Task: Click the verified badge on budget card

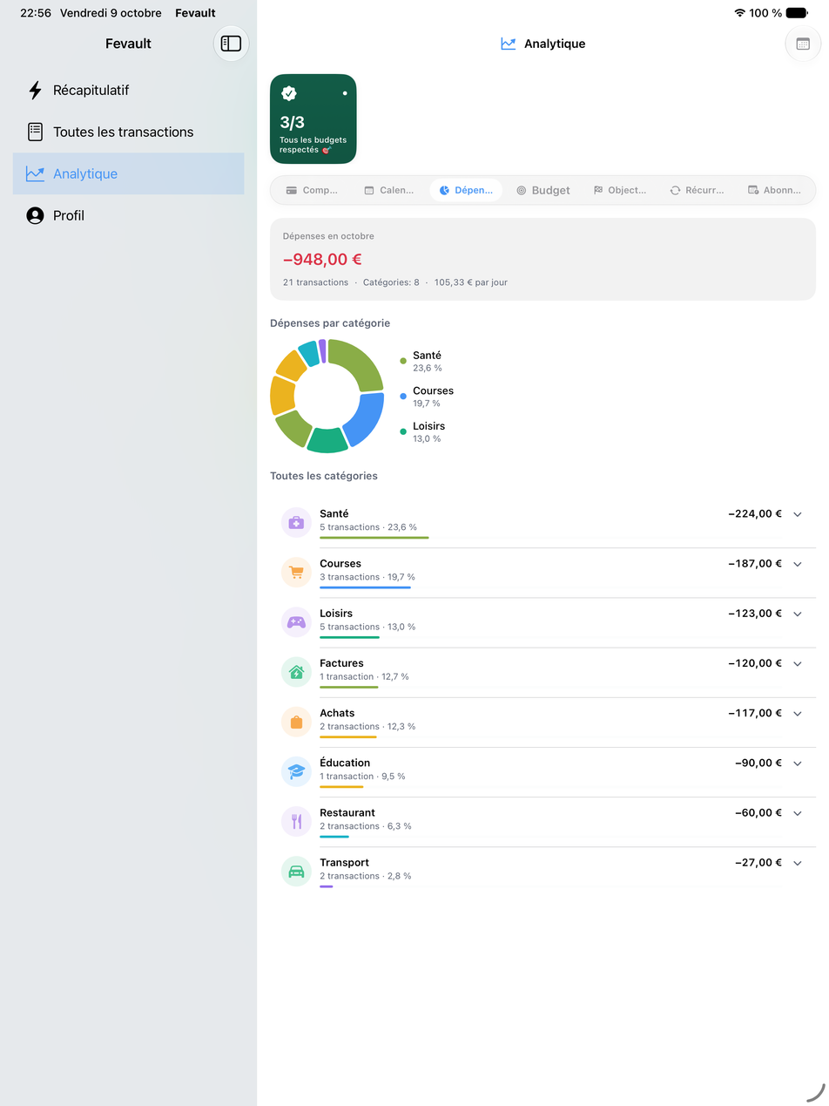Action: click(x=289, y=93)
